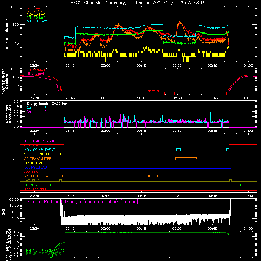261x261 pixels.
Task: Click the 23:45 tick label under flags plot
Action: pos(70,196)
